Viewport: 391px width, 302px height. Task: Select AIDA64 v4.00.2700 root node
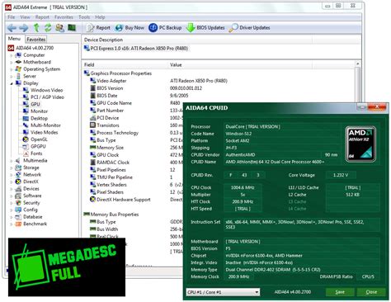pyautogui.click(x=31, y=48)
